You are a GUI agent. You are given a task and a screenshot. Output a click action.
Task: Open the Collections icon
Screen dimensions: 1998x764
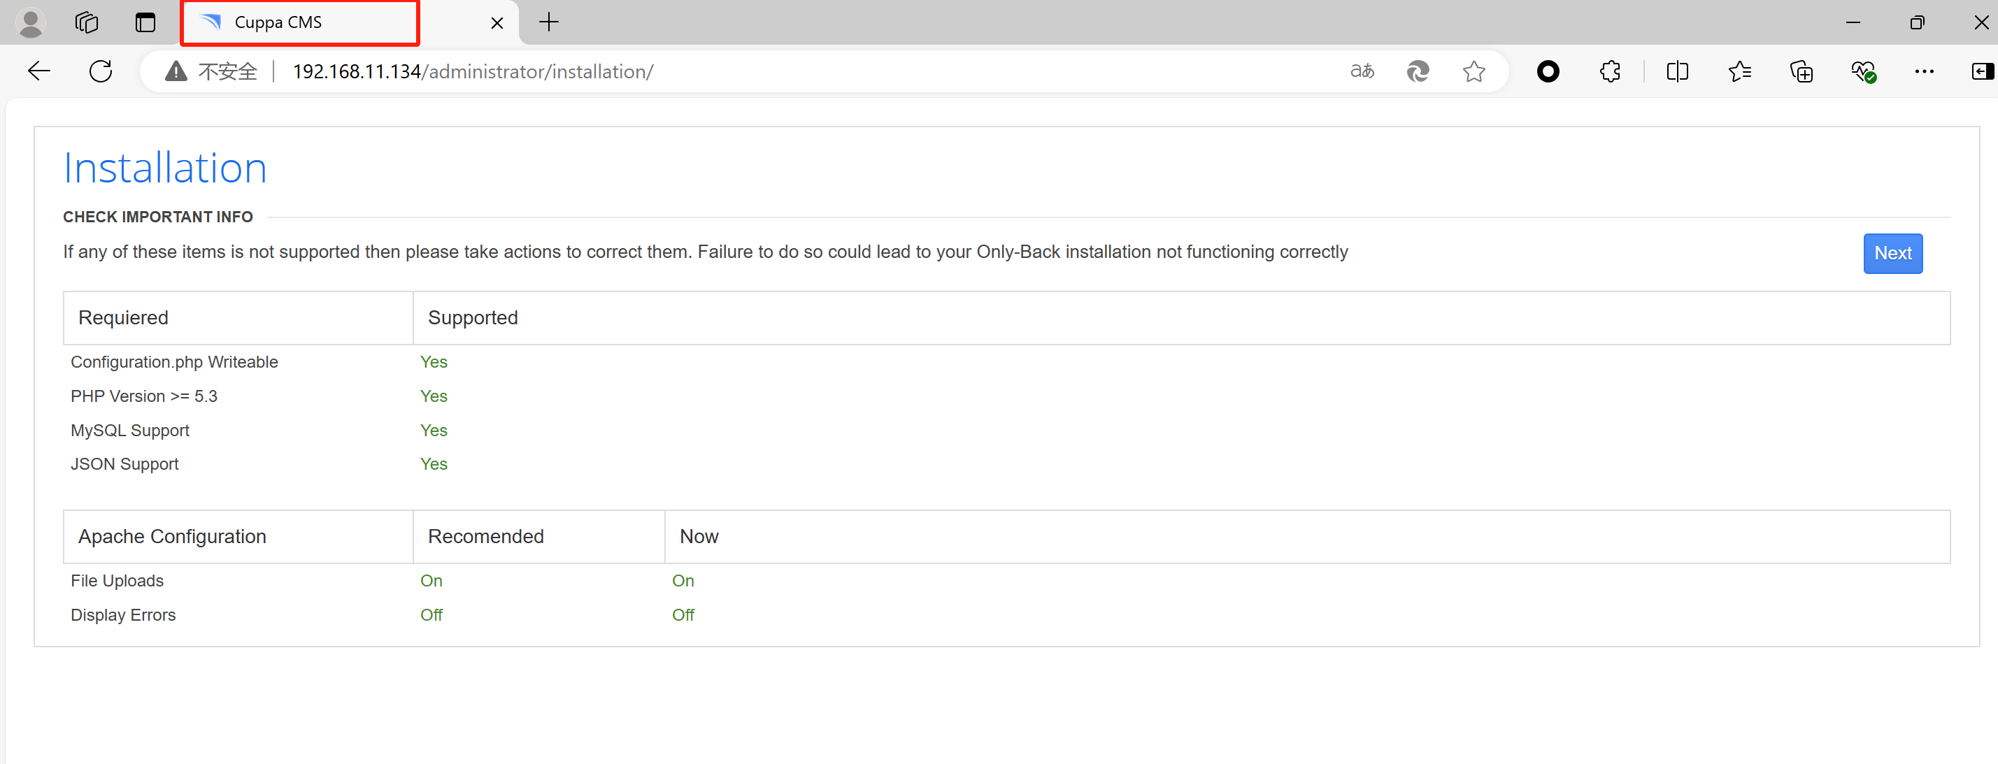click(x=1801, y=71)
